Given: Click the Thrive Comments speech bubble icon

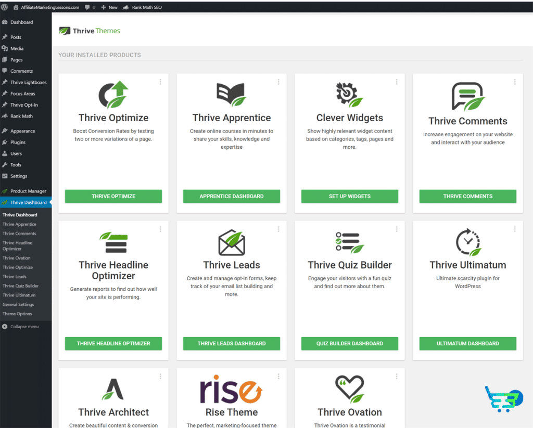Looking at the screenshot, I should [x=468, y=96].
